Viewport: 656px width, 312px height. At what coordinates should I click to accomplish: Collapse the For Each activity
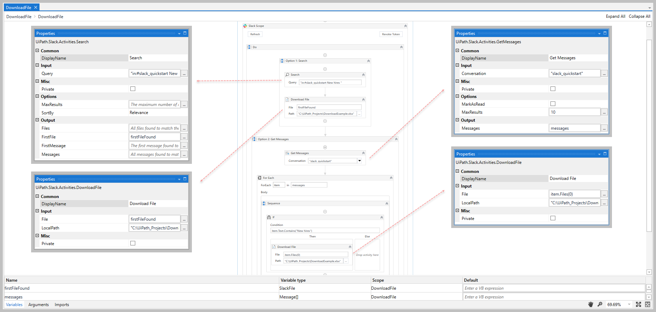pos(391,178)
